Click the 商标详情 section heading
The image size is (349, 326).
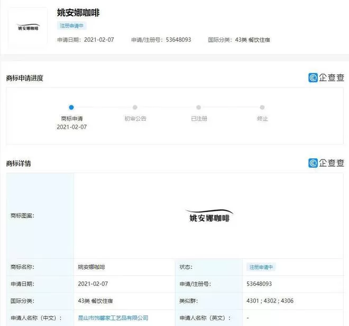click(x=19, y=164)
